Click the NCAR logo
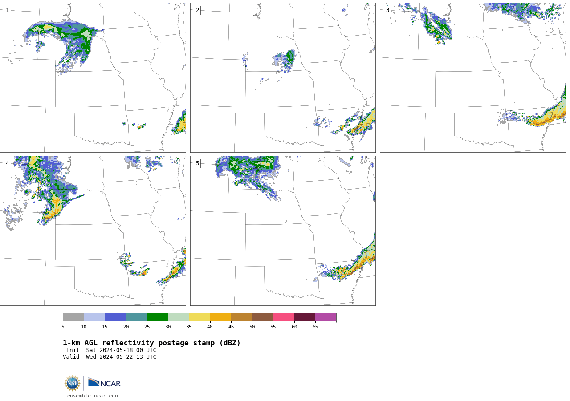 point(104,383)
